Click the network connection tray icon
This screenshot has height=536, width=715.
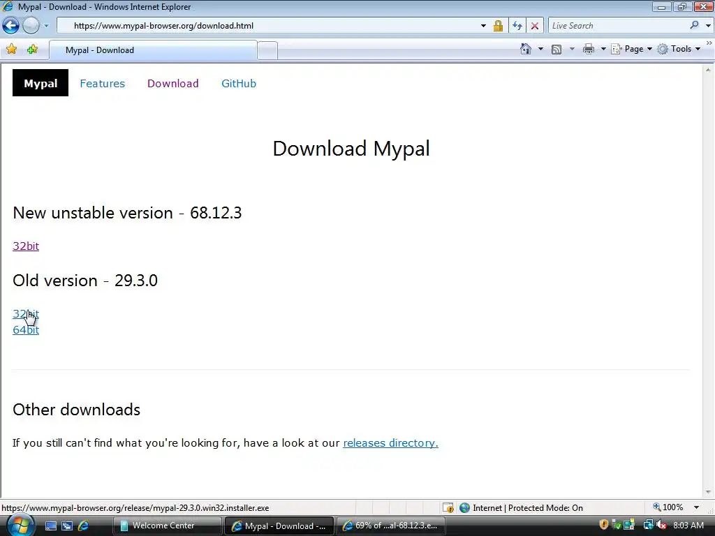point(648,525)
